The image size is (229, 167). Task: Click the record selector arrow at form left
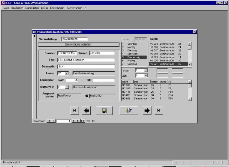(x=35, y=36)
